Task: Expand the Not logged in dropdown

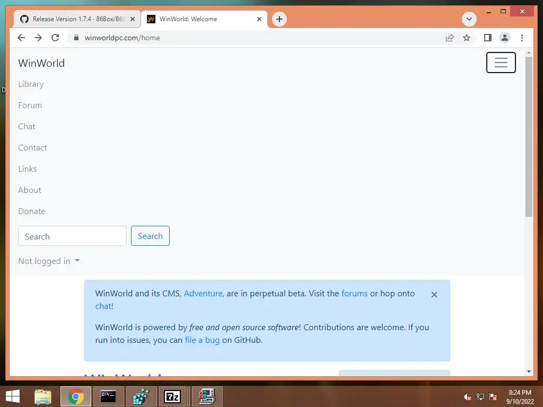Action: (x=49, y=261)
